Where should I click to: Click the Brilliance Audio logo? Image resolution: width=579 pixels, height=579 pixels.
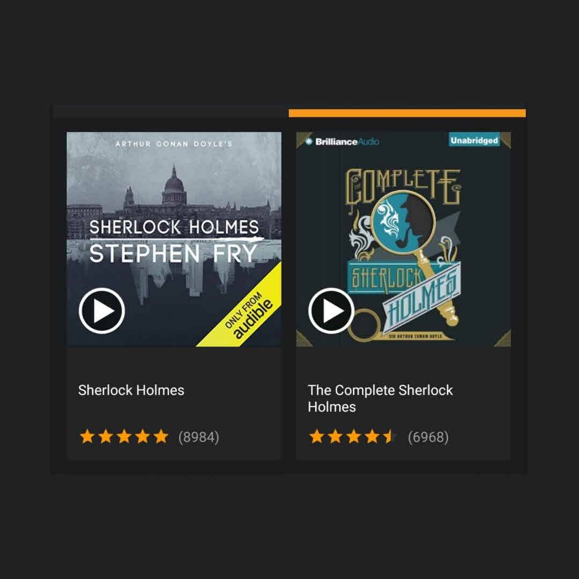[x=342, y=142]
